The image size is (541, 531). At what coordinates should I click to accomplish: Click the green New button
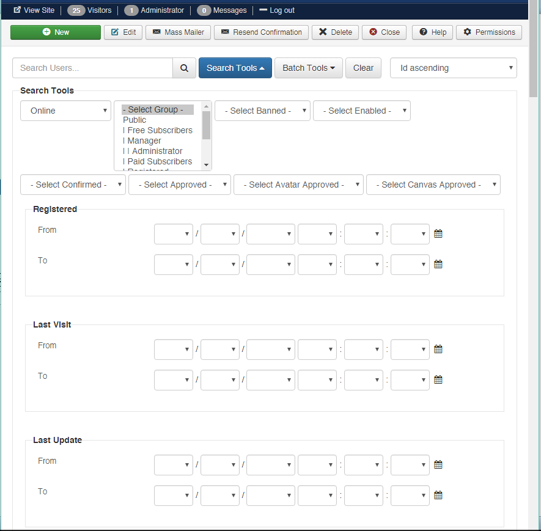pyautogui.click(x=56, y=32)
